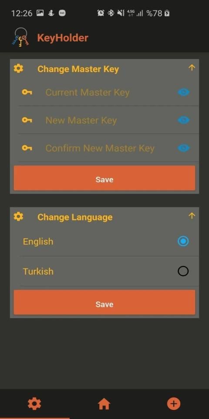
Task: Toggle visibility of the Confirm New Master Key
Action: tap(183, 148)
